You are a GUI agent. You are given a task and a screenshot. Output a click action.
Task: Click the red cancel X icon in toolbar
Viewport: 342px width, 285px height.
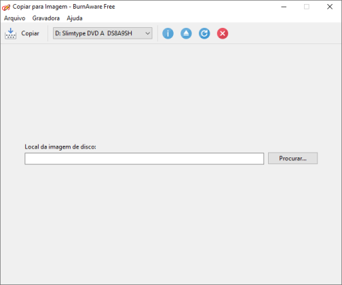(223, 33)
